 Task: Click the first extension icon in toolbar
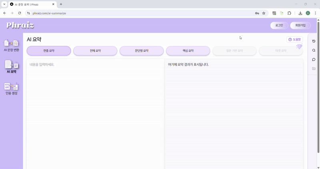pyautogui.click(x=274, y=13)
